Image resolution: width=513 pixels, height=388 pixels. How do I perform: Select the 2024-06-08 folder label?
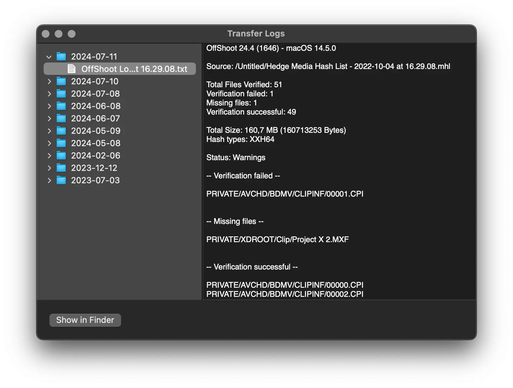pyautogui.click(x=96, y=106)
